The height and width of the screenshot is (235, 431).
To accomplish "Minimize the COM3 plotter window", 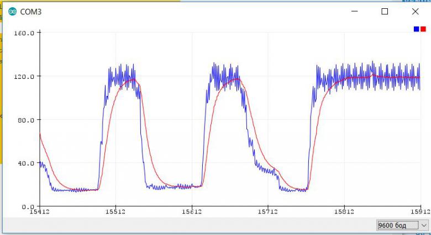I will 355,12.
